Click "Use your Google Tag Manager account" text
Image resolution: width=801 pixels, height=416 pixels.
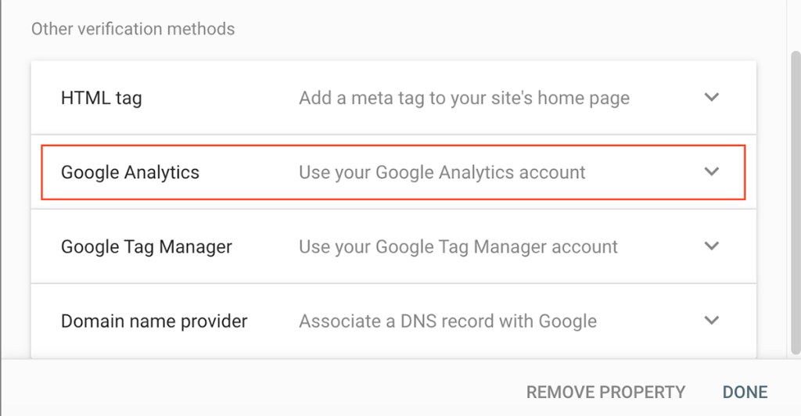tap(458, 247)
